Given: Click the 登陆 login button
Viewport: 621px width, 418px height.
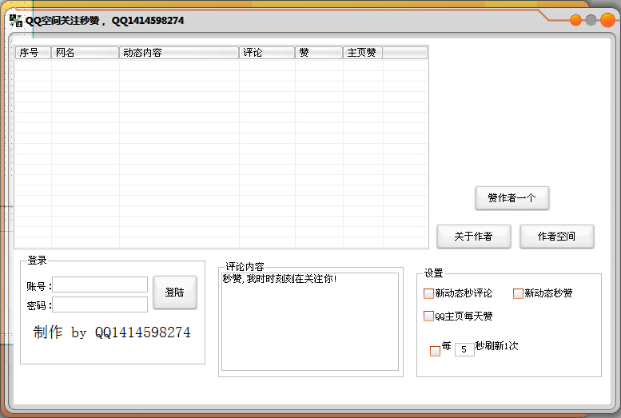Looking at the screenshot, I should pyautogui.click(x=175, y=293).
